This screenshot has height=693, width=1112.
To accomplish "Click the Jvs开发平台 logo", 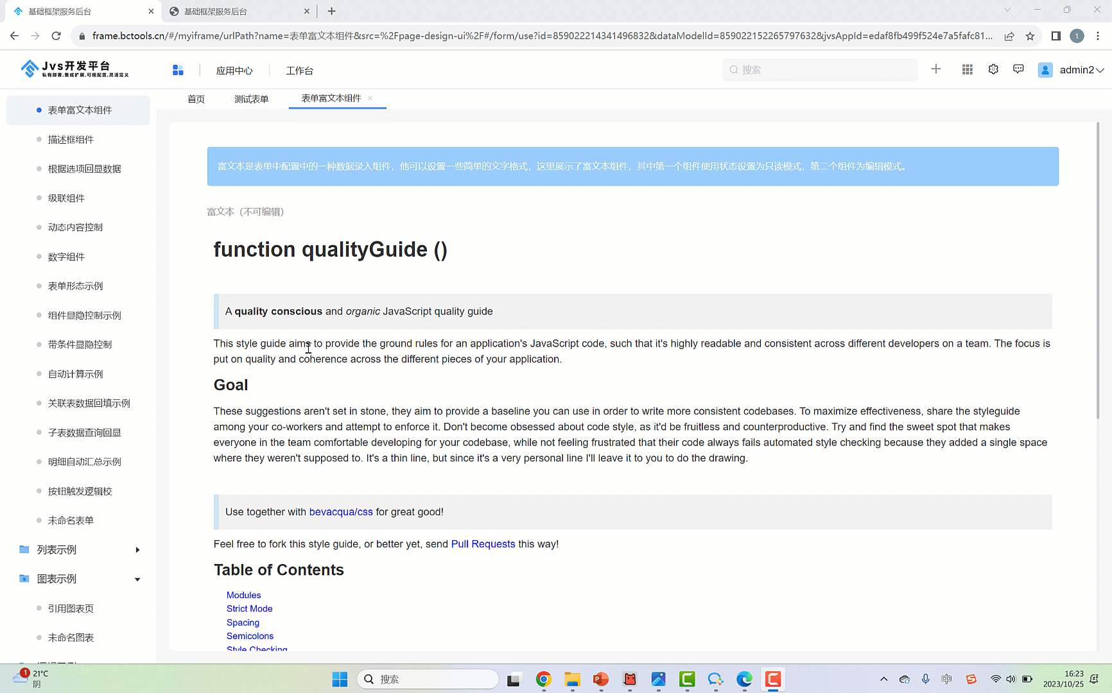I will [74, 69].
